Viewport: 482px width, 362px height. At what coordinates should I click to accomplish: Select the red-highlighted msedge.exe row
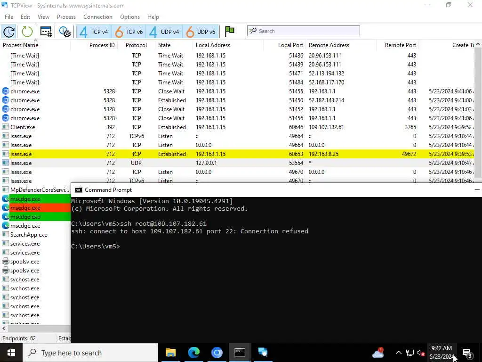36,208
